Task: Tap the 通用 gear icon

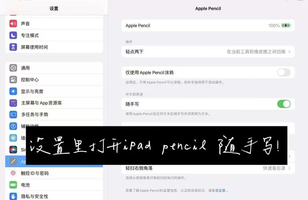Action: (x=13, y=68)
